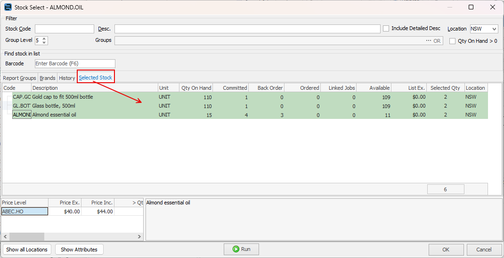This screenshot has width=504, height=258.
Task: Click the $44.00 Price Inc. cell
Action: [98, 211]
